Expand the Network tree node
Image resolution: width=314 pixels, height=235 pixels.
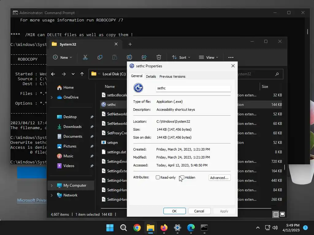[x=52, y=195]
